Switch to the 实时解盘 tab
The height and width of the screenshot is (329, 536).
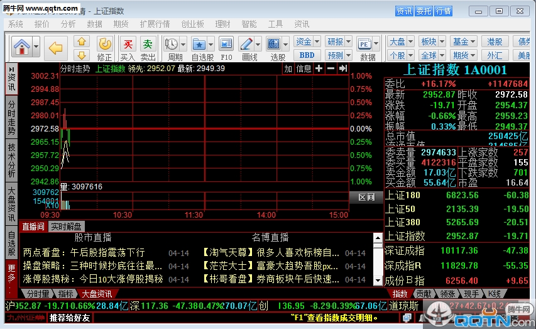pos(66,226)
